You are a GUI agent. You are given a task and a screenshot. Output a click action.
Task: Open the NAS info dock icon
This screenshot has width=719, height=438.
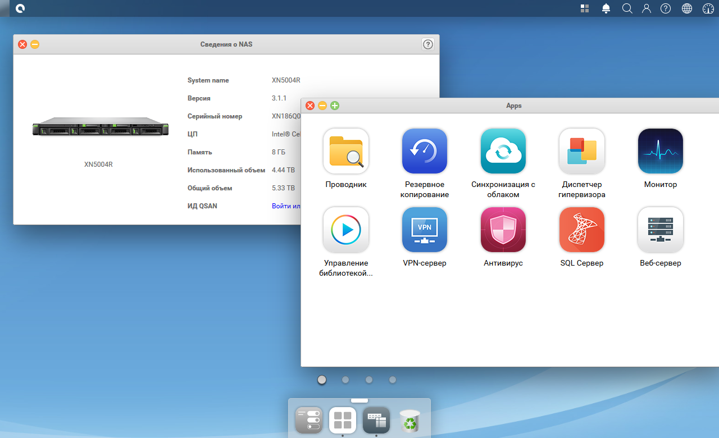(x=376, y=420)
